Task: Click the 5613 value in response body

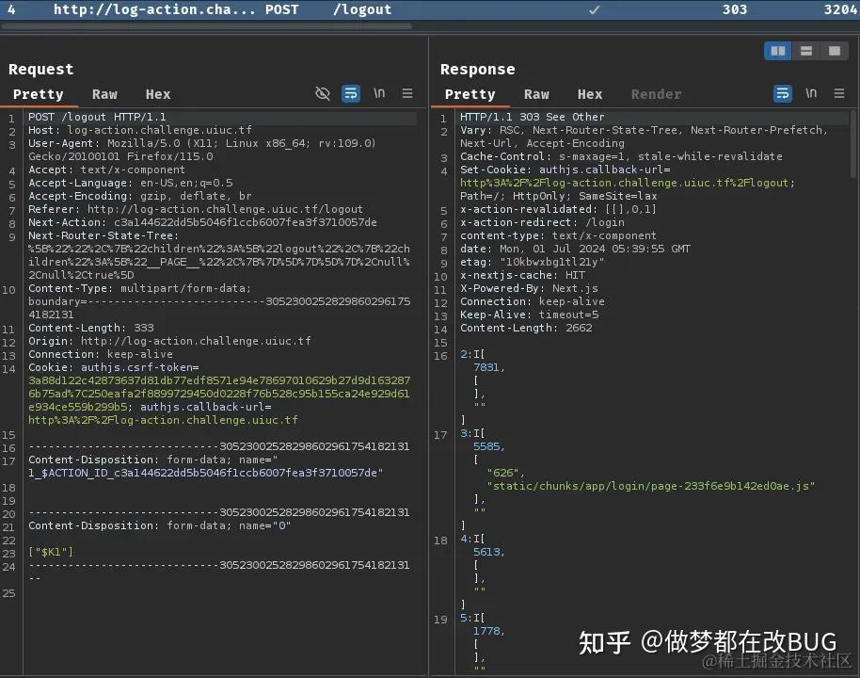Action: click(488, 552)
